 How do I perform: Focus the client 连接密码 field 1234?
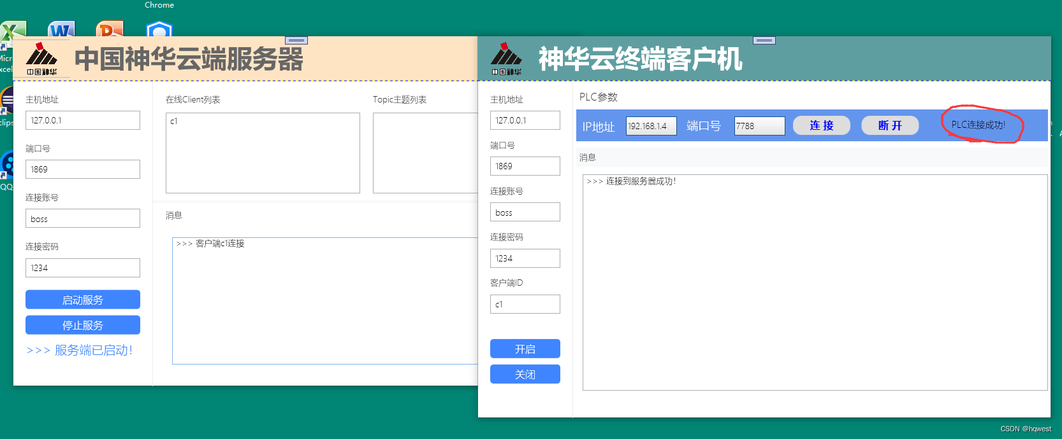click(525, 258)
